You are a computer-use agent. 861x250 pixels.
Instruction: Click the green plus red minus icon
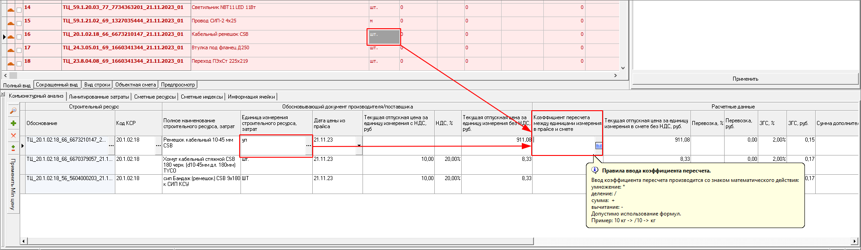coord(13,148)
